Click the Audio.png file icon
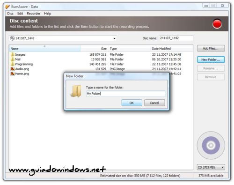Viewport: 234px width, 185px height. coord(13,69)
